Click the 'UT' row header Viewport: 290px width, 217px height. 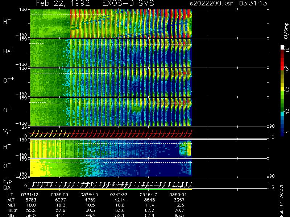tap(11, 195)
